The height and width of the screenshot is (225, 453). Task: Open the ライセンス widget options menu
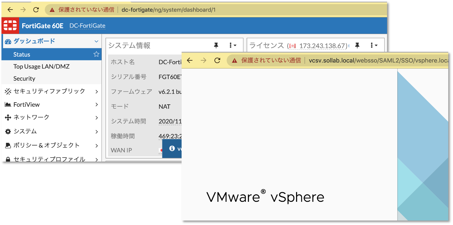pos(374,45)
